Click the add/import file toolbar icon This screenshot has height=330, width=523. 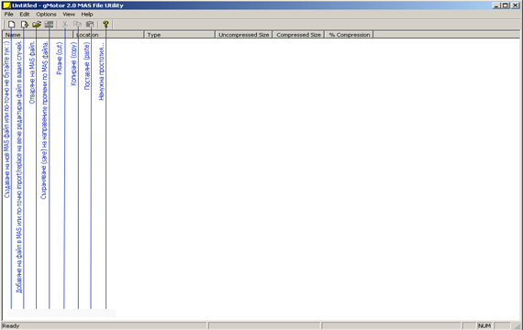point(24,25)
